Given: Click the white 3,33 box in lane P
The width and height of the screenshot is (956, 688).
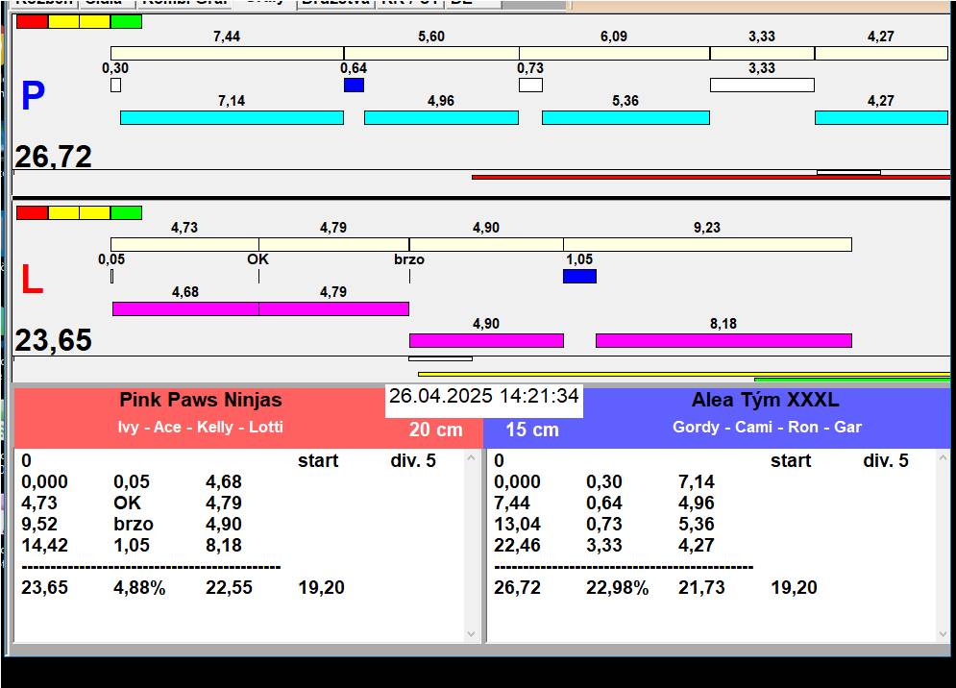Looking at the screenshot, I should [x=762, y=85].
